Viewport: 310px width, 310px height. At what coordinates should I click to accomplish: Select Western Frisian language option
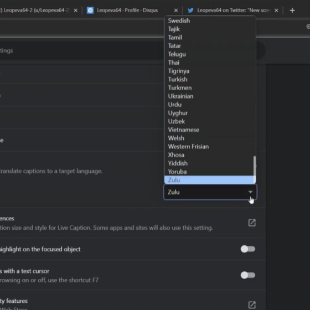(x=209, y=147)
